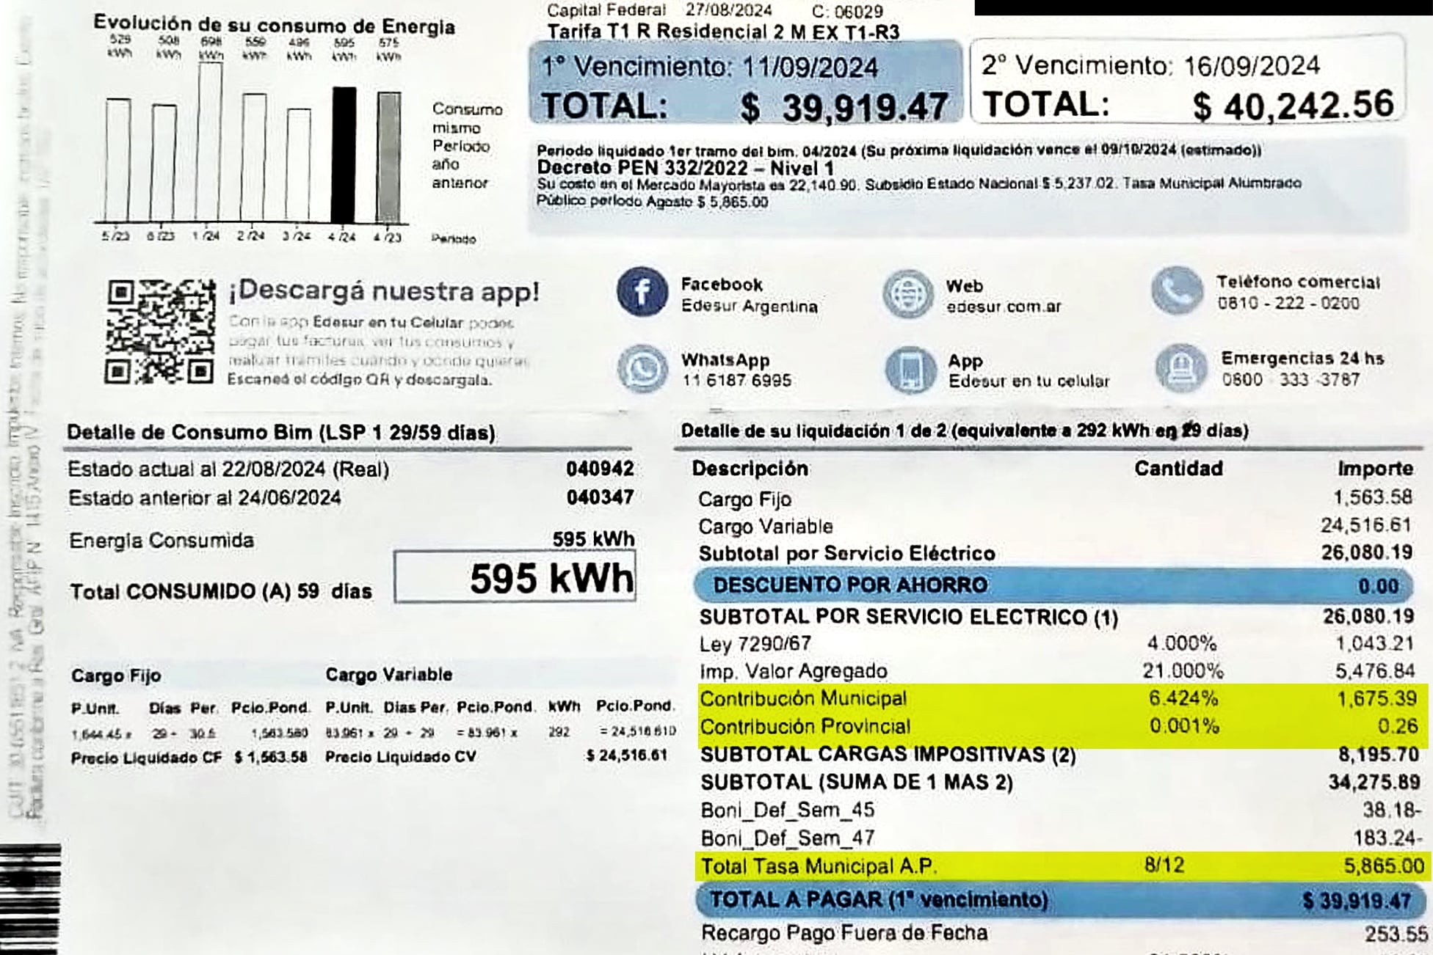
Task: Click the boxed 595 kWh total field
Action: [x=515, y=578]
